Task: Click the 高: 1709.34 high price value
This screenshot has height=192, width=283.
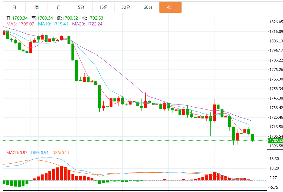Action: coord(42,18)
